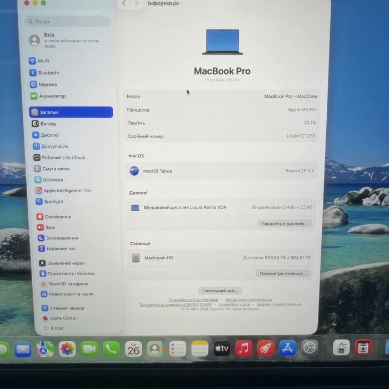Open Music from the Dock

[243, 348]
